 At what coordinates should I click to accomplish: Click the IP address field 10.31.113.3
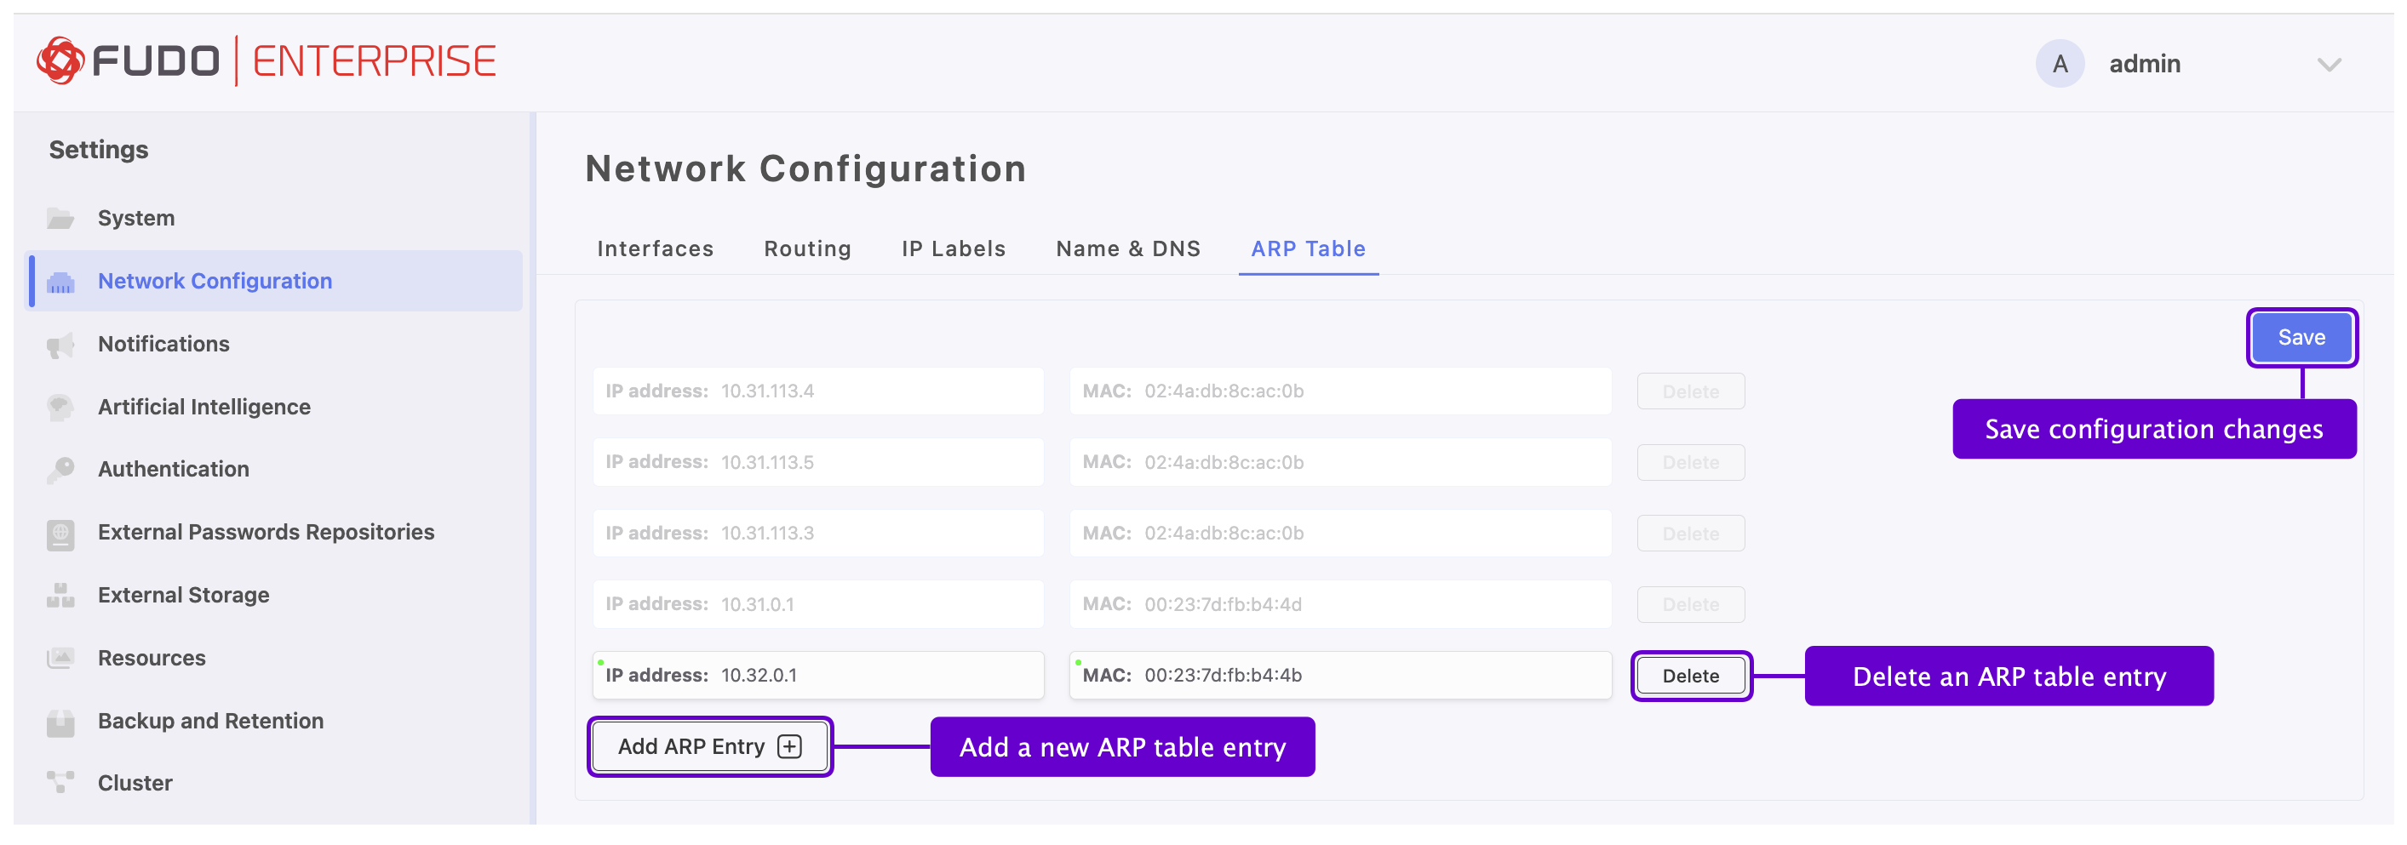click(x=817, y=534)
